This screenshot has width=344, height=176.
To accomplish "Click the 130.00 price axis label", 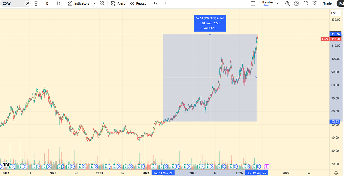I will 335,19.
